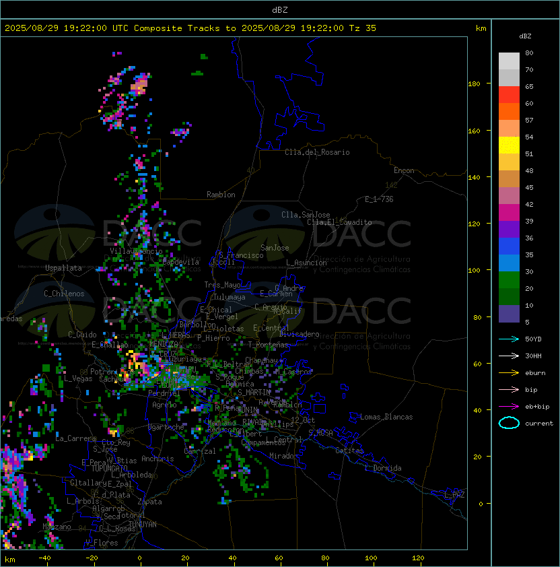Click the legend label '30HM'
The width and height of the screenshot is (560, 567).
tap(533, 356)
